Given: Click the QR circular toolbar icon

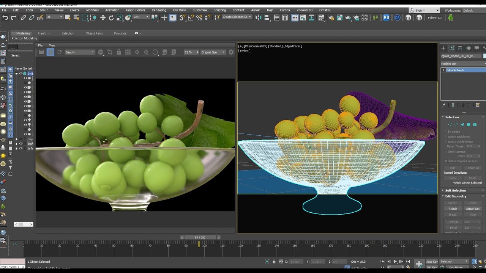Looking at the screenshot, I should tap(397, 17).
